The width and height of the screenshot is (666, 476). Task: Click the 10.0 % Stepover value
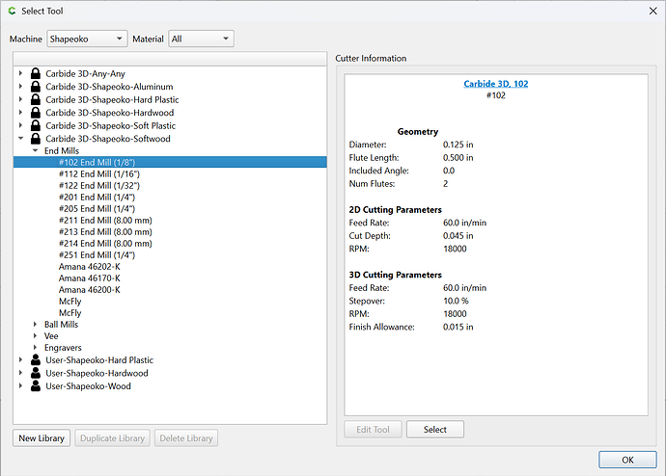[x=456, y=301]
